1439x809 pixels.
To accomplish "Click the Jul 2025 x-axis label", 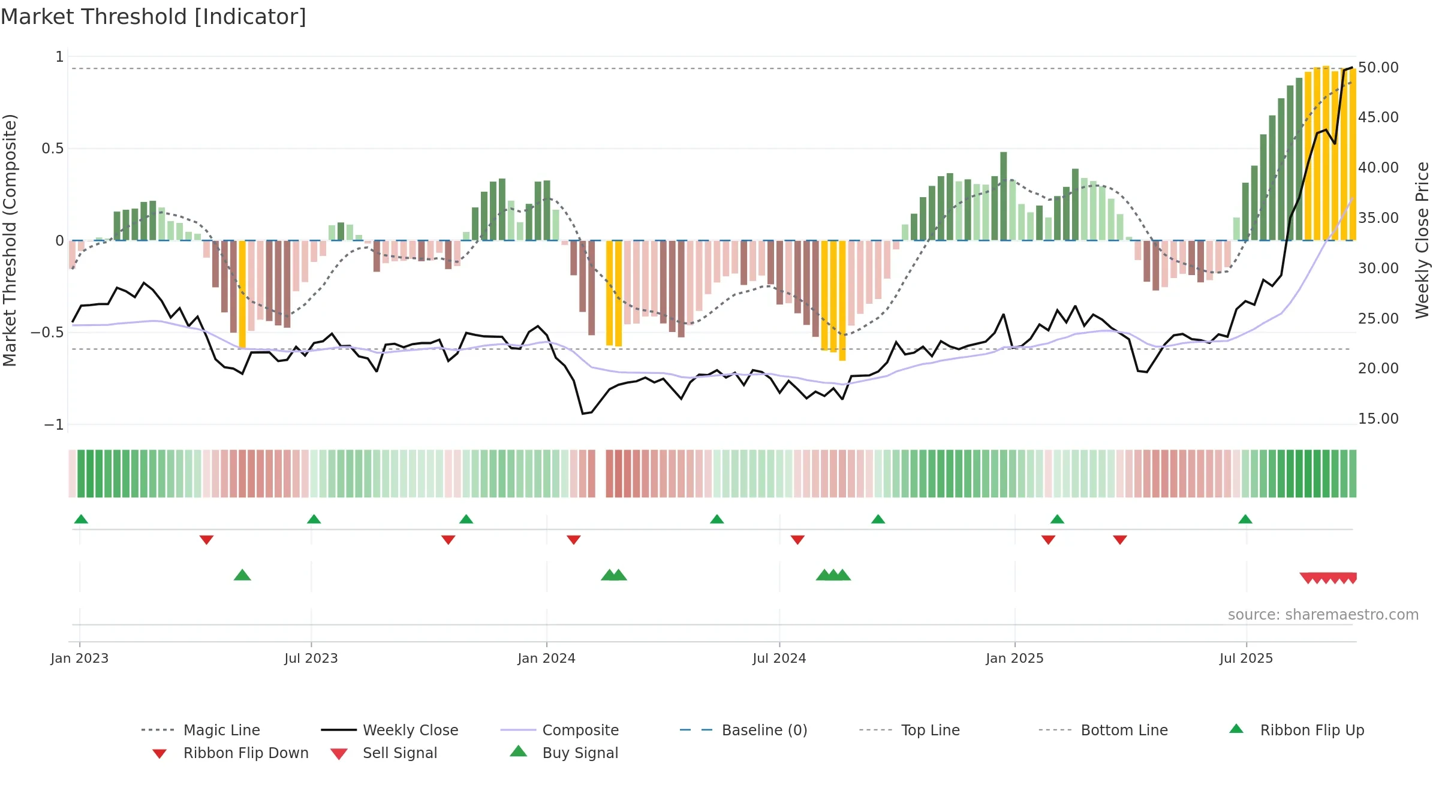I will [1246, 658].
